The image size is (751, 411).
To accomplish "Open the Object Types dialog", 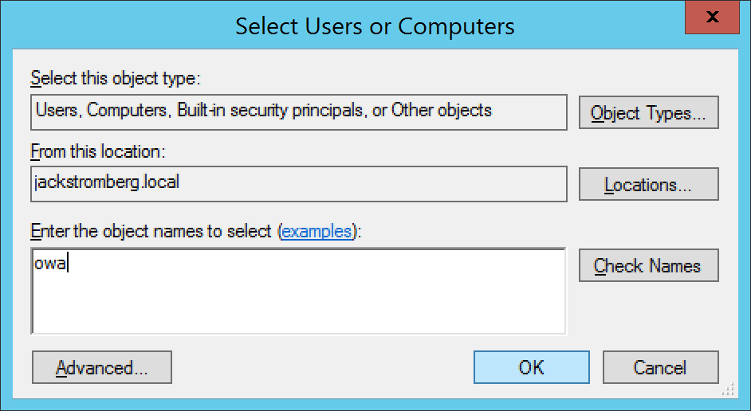I will pos(648,113).
